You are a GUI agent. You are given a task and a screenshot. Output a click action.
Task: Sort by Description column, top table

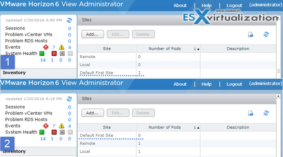(x=238, y=49)
